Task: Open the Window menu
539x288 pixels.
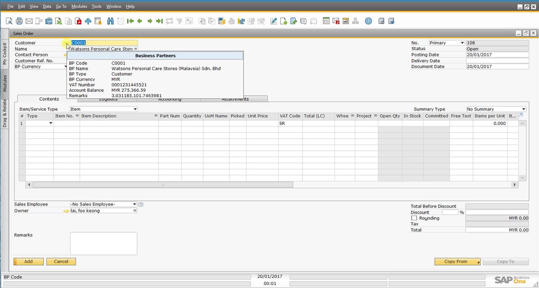Action: [x=114, y=6]
